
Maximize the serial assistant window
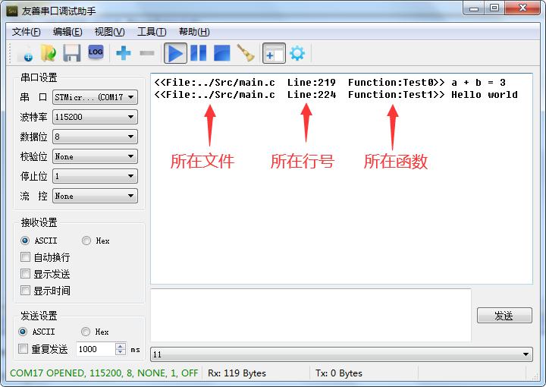tap(494, 8)
